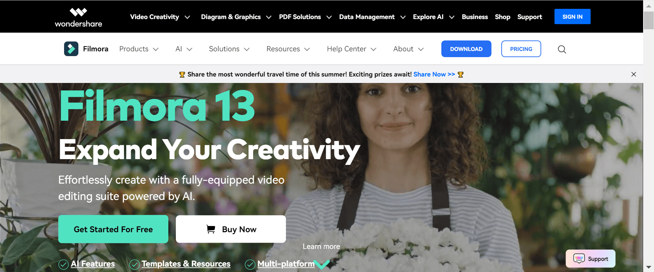This screenshot has width=654, height=272.
Task: Click the trophy icon before the banner text
Action: click(x=182, y=74)
